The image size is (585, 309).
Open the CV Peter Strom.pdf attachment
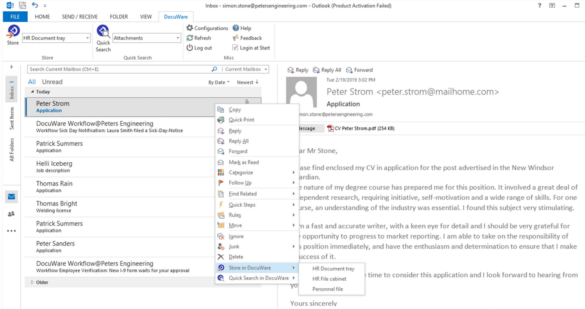pos(361,128)
